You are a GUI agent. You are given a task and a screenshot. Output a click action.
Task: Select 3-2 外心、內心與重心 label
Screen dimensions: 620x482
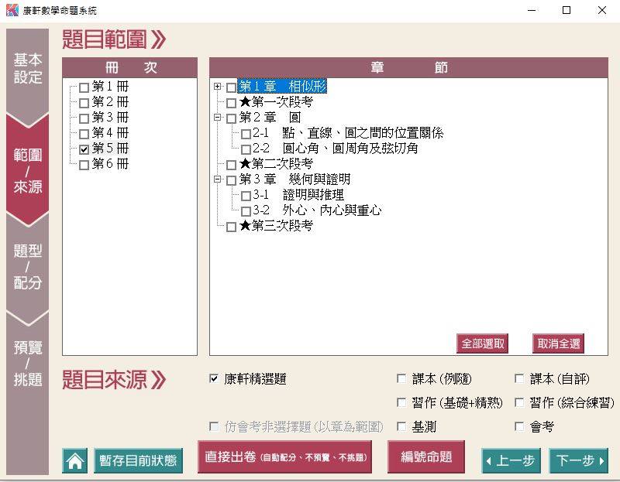coord(317,210)
